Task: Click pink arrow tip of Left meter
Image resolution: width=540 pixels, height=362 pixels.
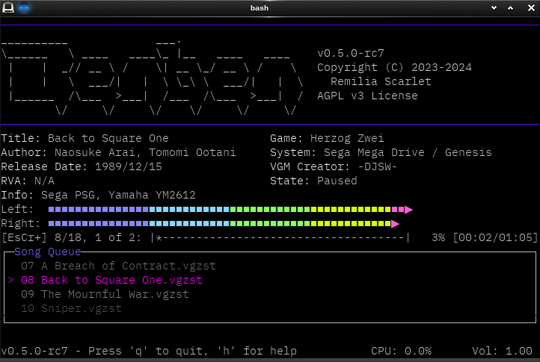Action: (408, 210)
